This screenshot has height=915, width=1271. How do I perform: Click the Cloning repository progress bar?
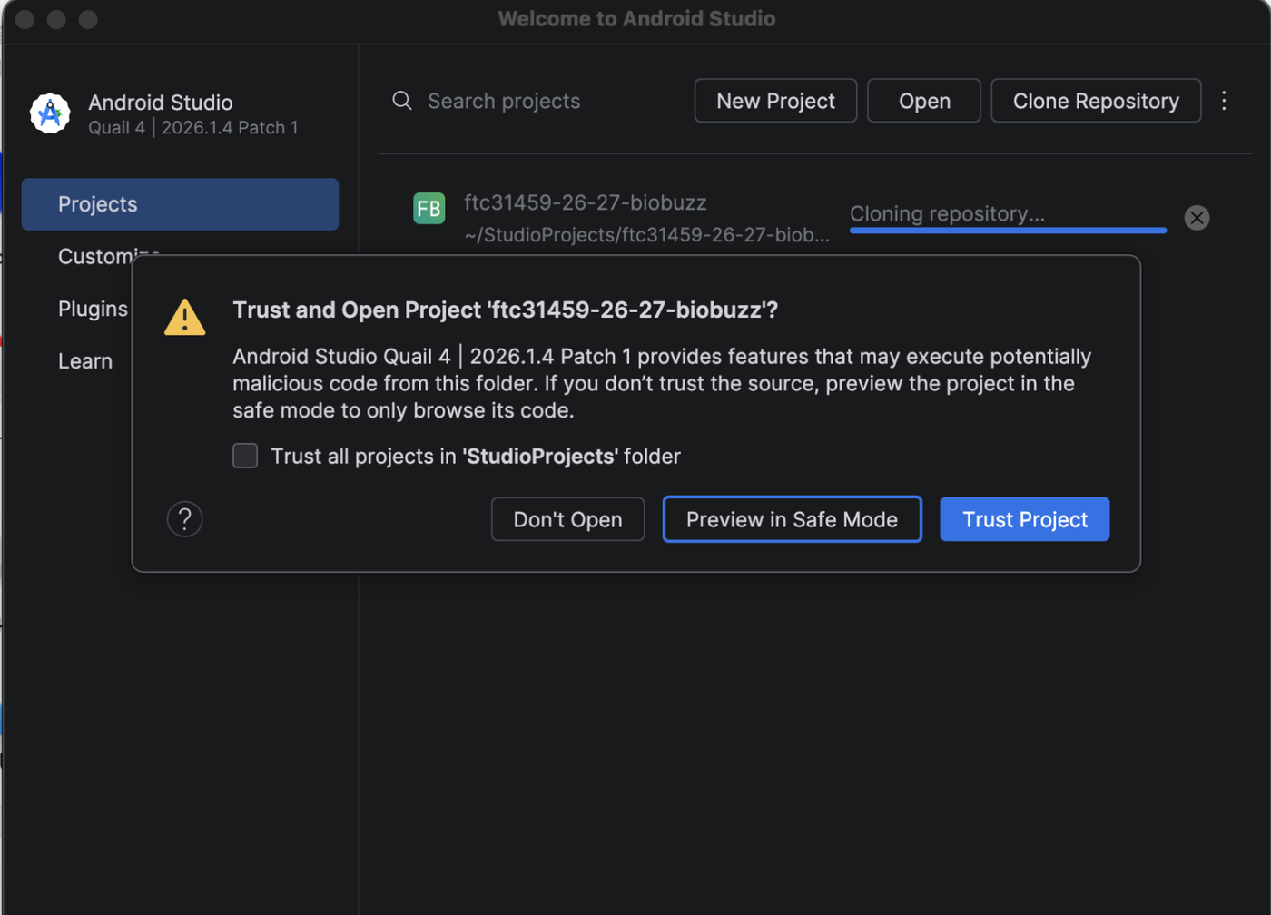[1008, 231]
